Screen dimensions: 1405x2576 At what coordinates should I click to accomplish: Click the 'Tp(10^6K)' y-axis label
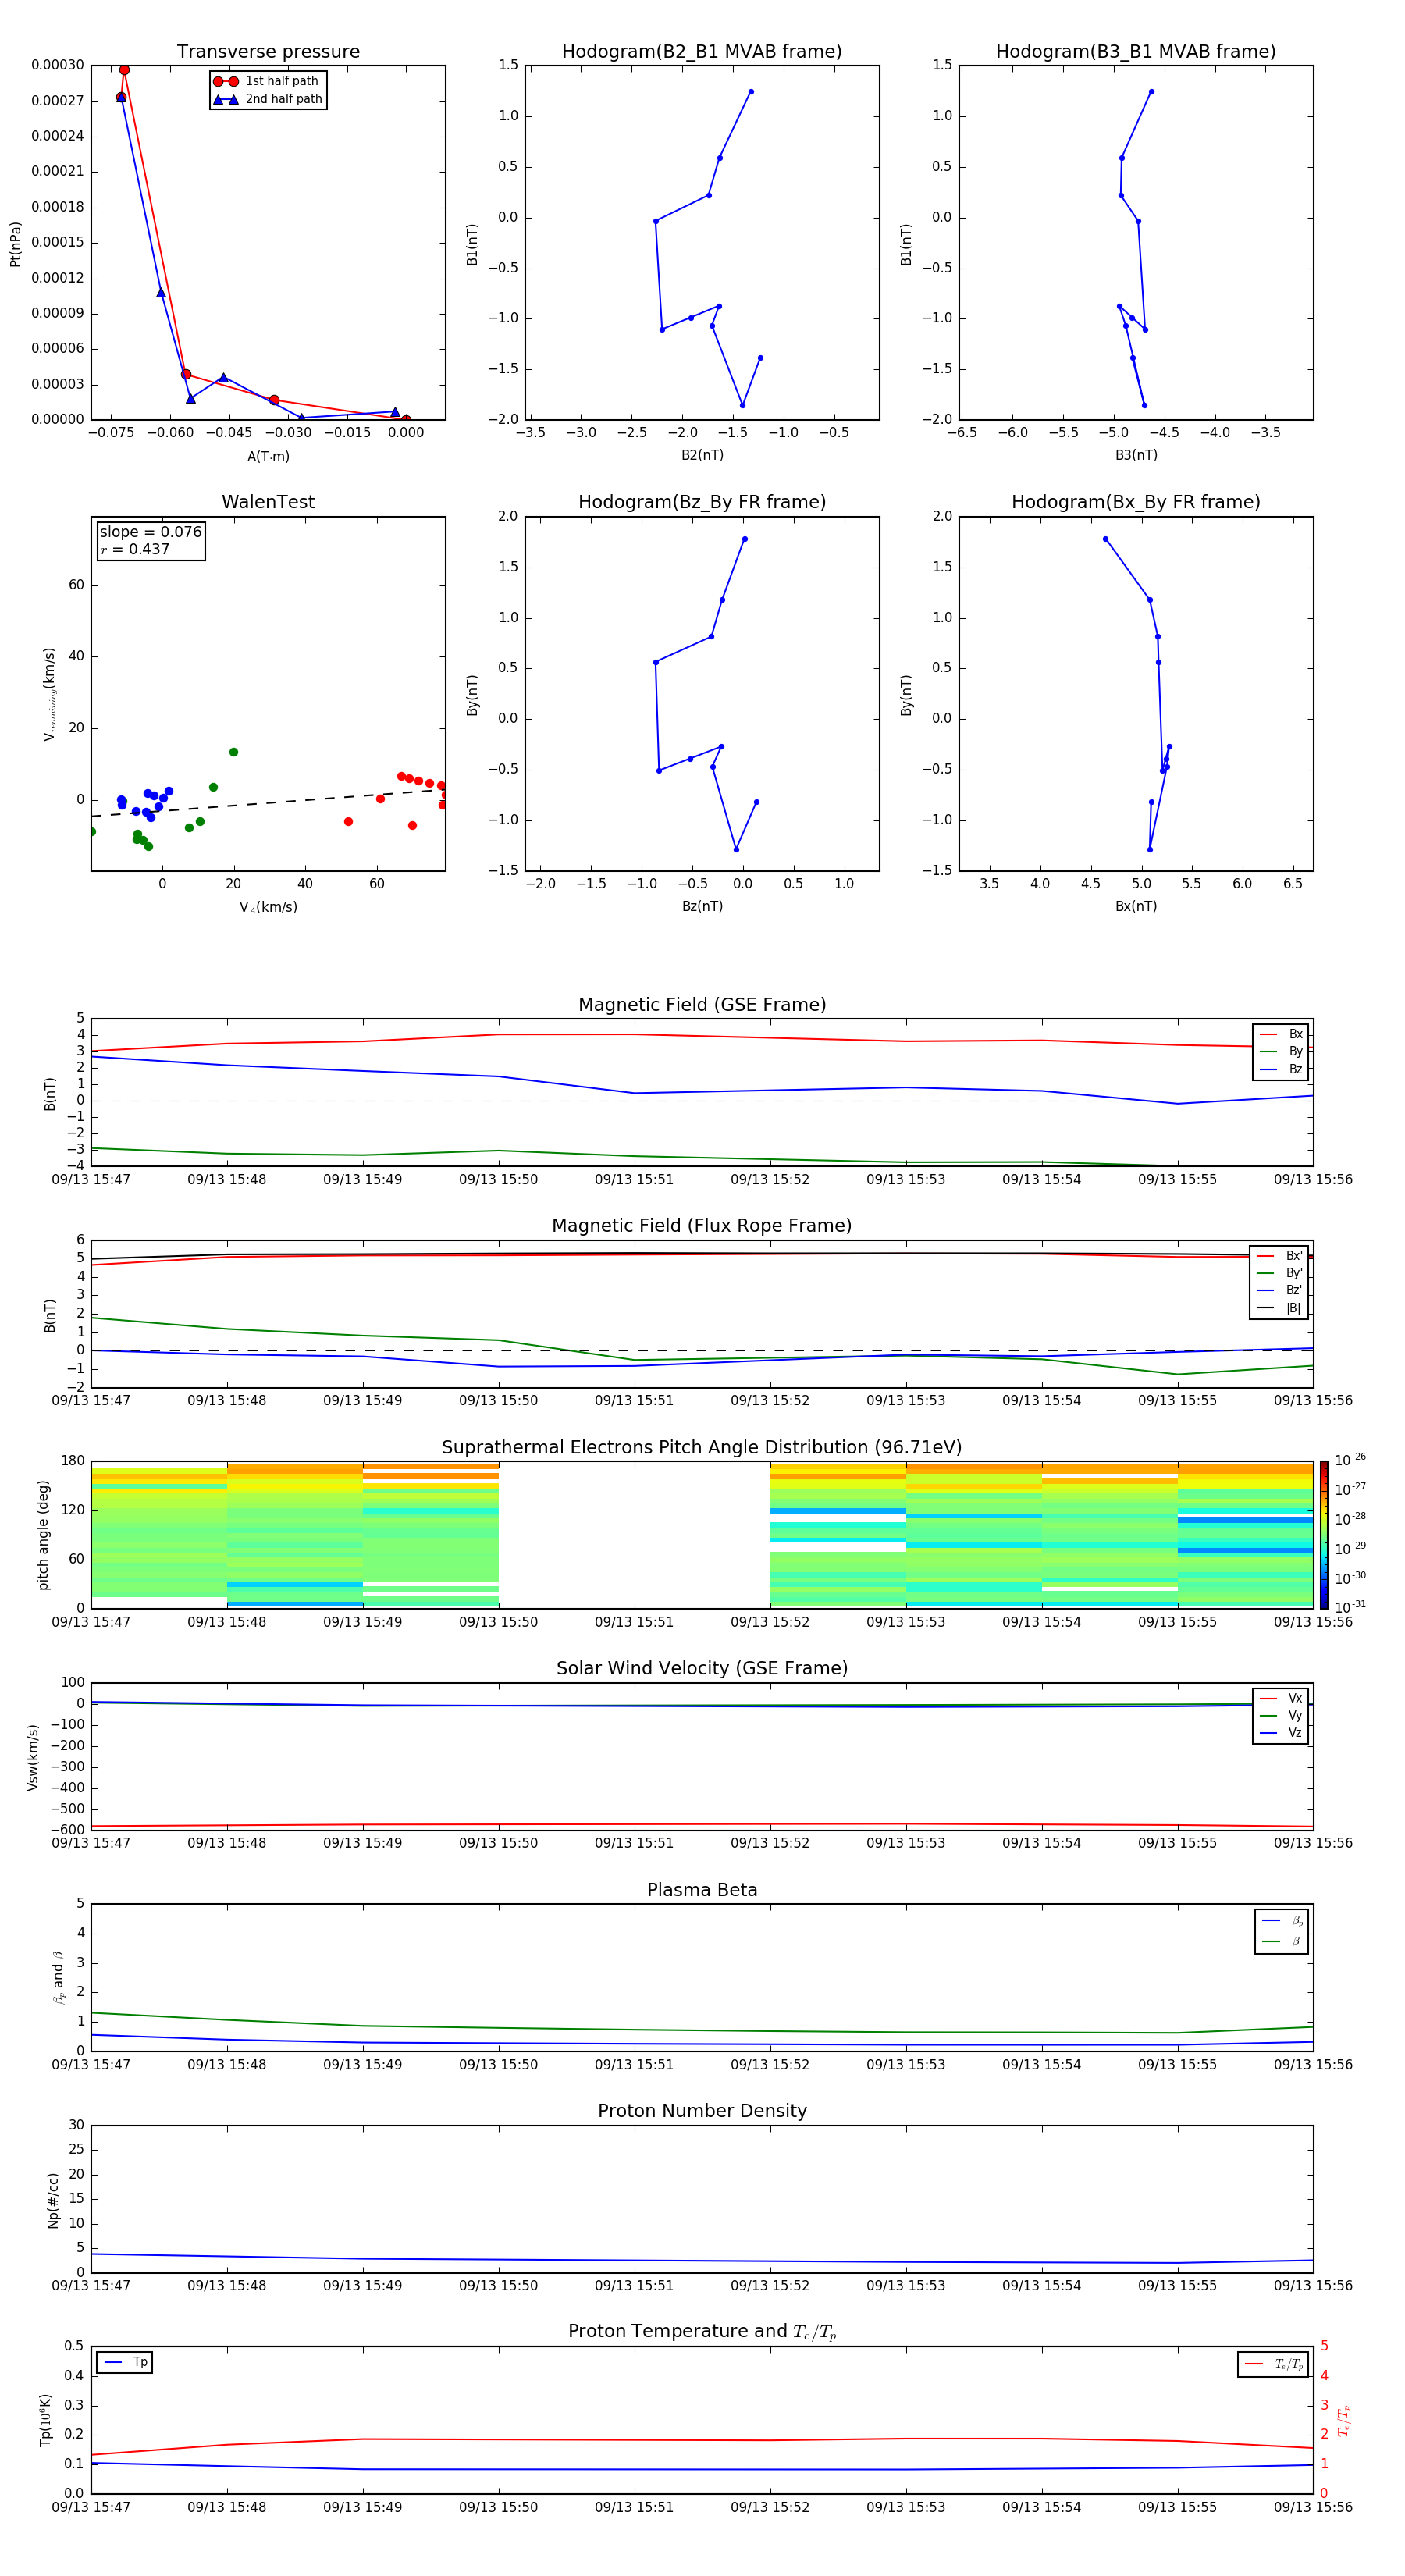46,2420
